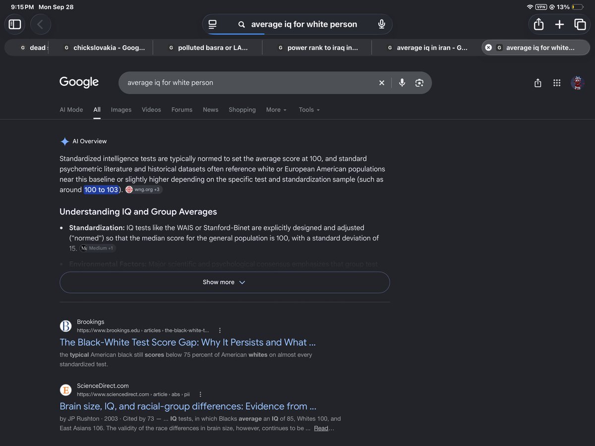Click the AI Overview sparkle icon
595x446 pixels.
tap(64, 141)
